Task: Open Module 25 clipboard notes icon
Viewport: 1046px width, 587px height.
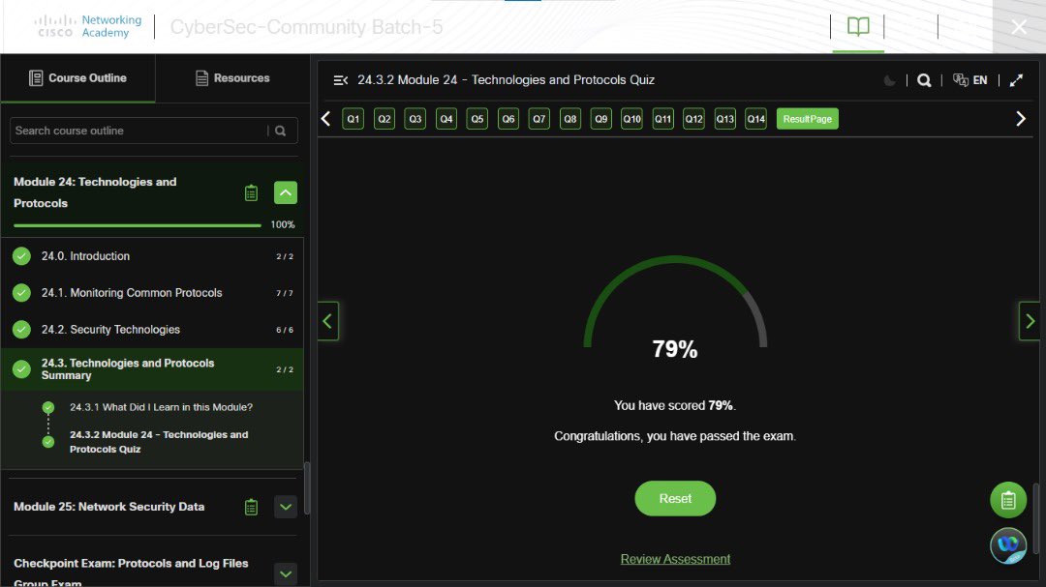Action: point(251,507)
